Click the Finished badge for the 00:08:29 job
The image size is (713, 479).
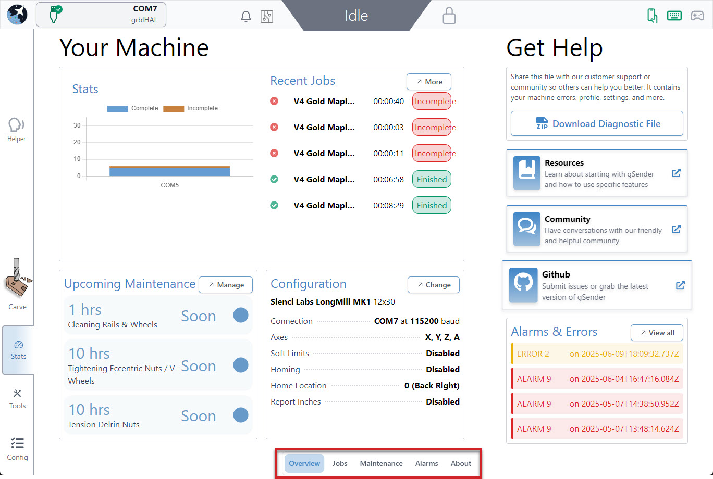point(432,205)
